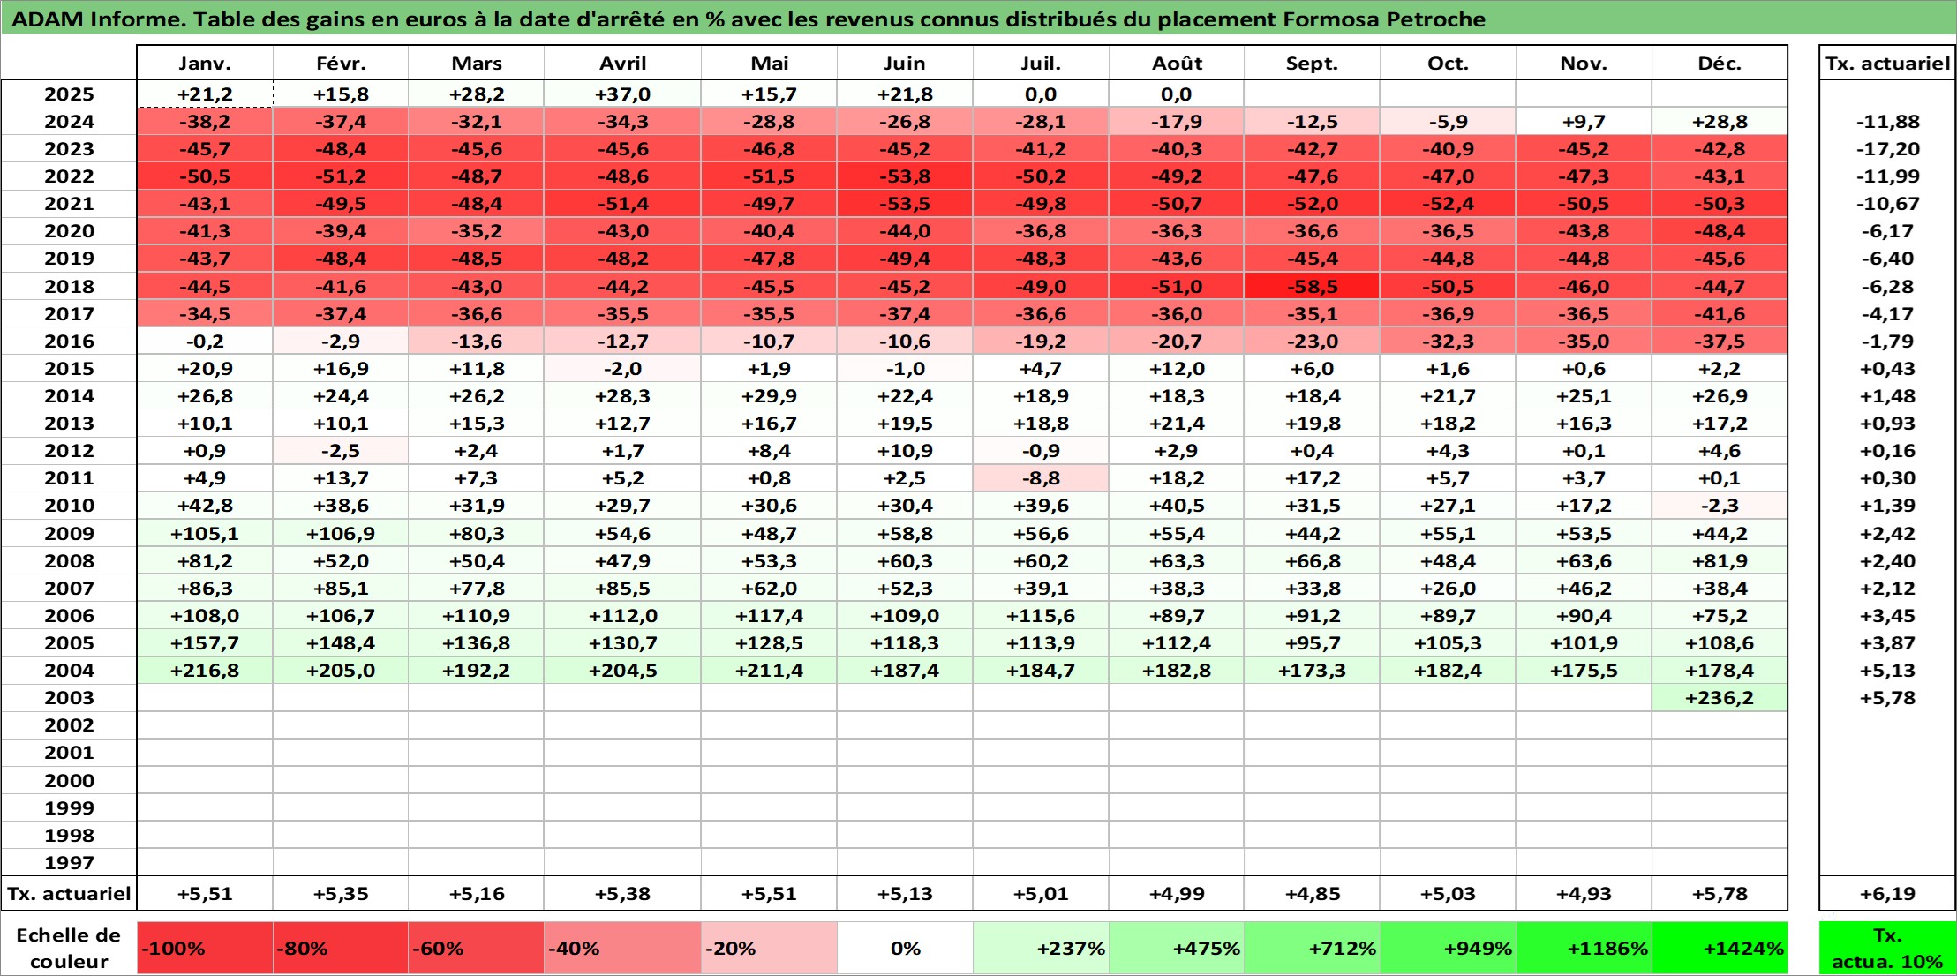Select the +112,0 cell for Avril 2006
1957x976 pixels.
click(x=623, y=616)
